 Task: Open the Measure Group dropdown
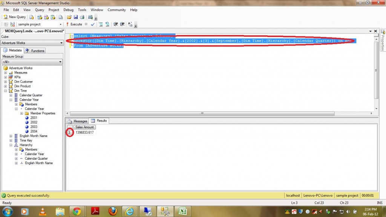[60, 62]
